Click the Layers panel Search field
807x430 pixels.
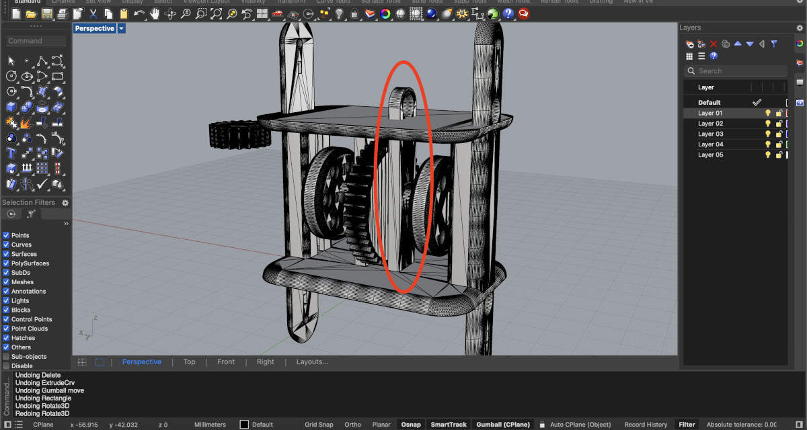(736, 71)
